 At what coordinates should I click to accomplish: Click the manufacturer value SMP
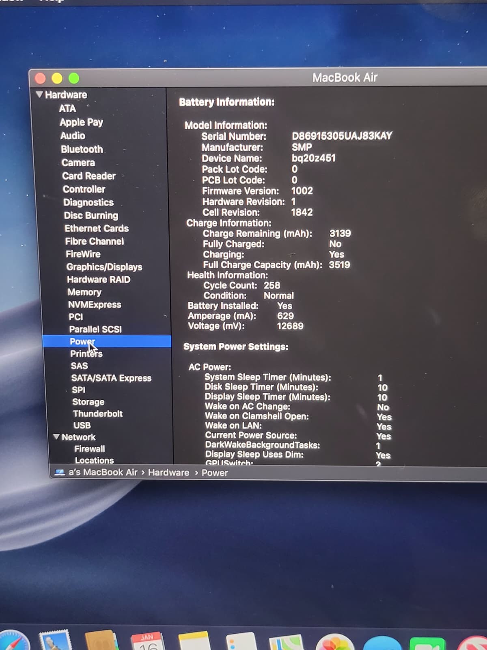302,147
